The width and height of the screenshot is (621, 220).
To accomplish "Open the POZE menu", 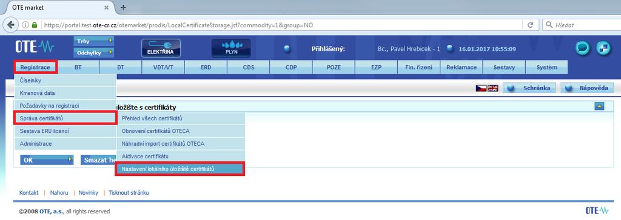I will 334,67.
